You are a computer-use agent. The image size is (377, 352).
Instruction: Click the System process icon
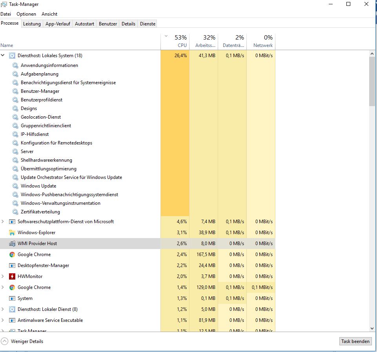(x=12, y=298)
